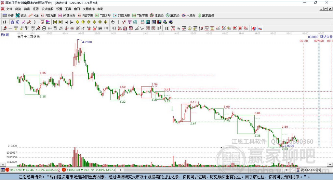
Task: Click the colored triangle gradient icon
Action: (x=48, y=22)
